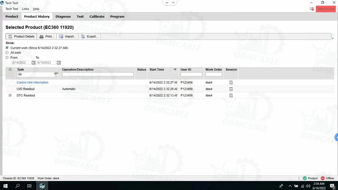Click the From date field
Viewport: 338px width, 190px height.
(21, 63)
